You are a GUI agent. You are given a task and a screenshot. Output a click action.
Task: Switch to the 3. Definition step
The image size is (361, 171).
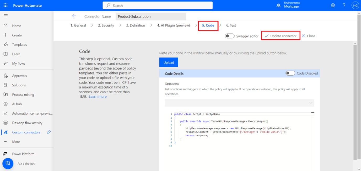(136, 25)
